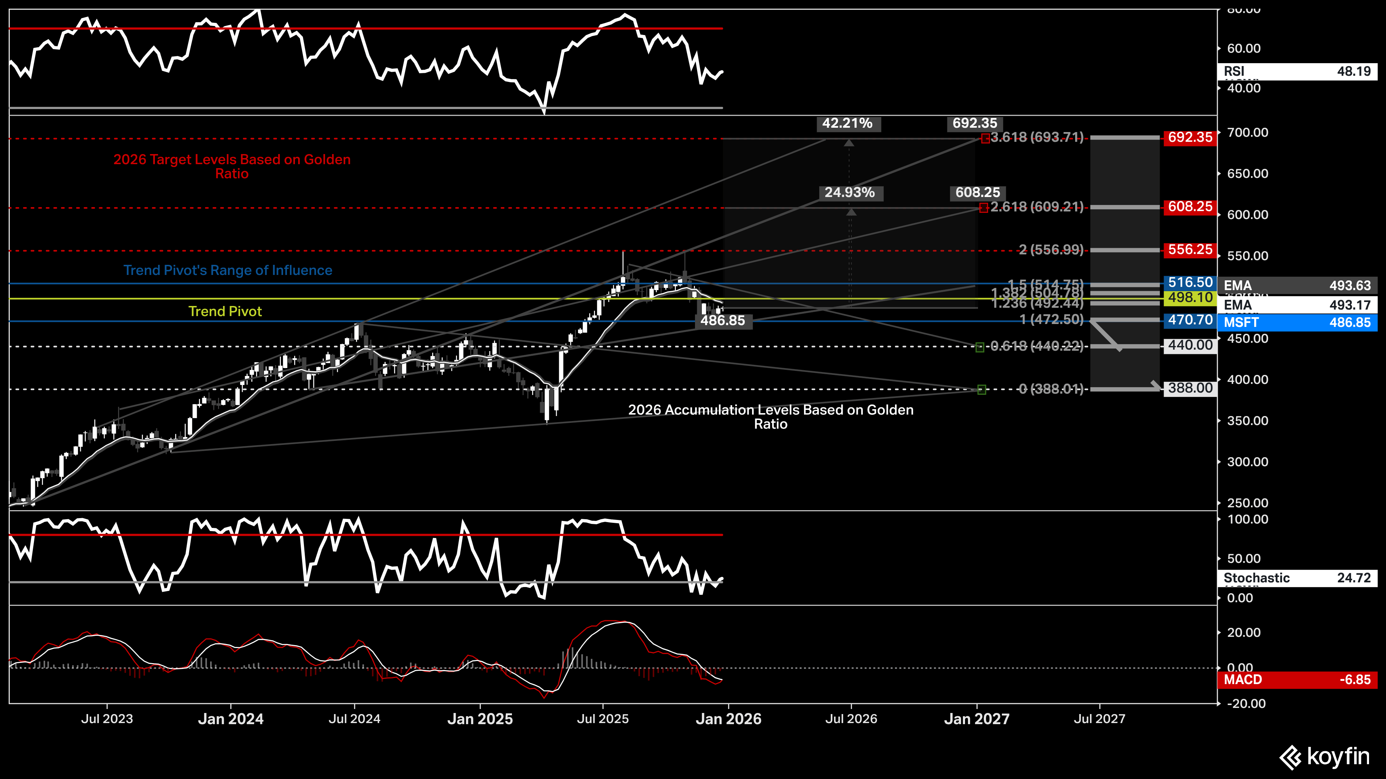Select the EMA 493.63 label
Viewport: 1386px width, 779px height.
click(x=1297, y=285)
